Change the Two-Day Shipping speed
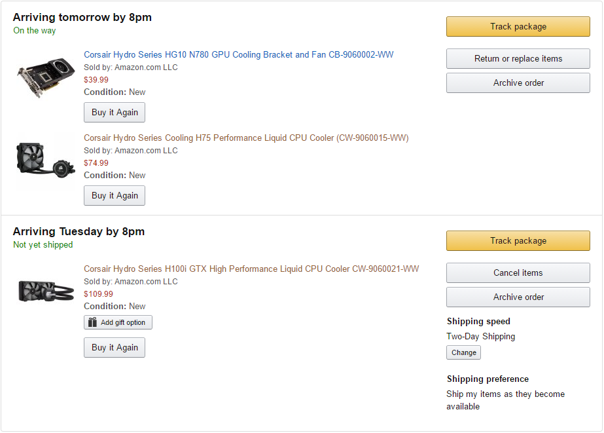The width and height of the screenshot is (604, 433). click(x=463, y=352)
